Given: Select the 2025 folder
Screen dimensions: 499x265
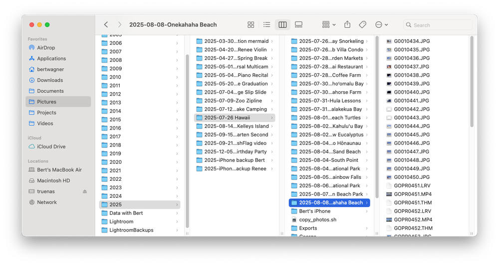Looking at the screenshot, I should [140, 205].
